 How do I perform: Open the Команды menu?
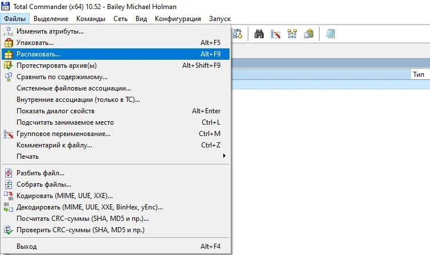[91, 19]
